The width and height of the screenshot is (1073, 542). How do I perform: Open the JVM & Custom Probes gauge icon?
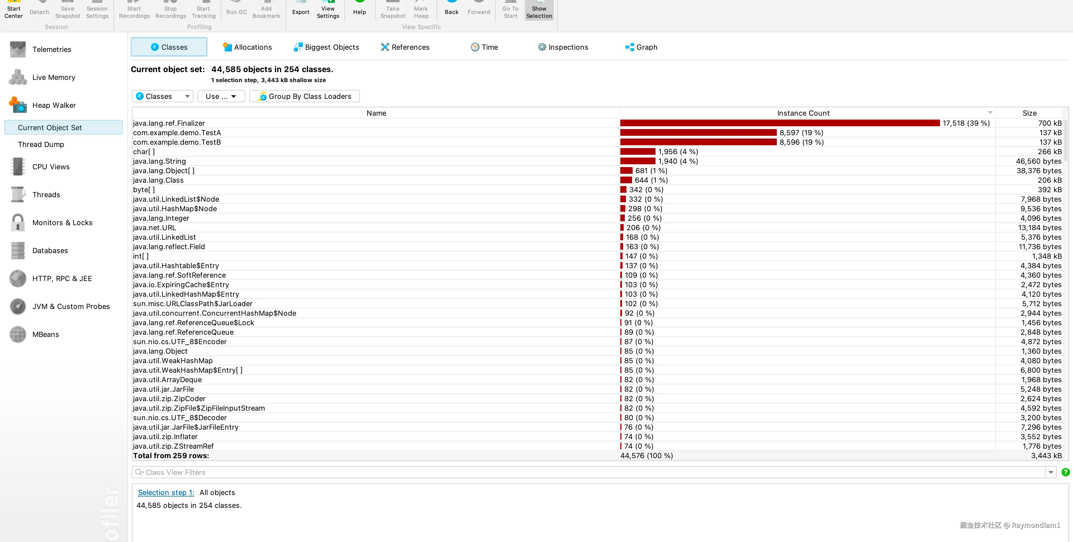pyautogui.click(x=18, y=306)
